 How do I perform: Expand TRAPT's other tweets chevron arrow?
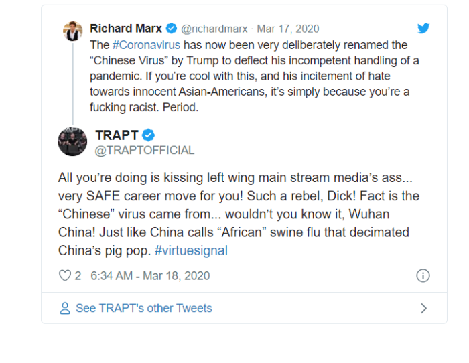coord(423,308)
